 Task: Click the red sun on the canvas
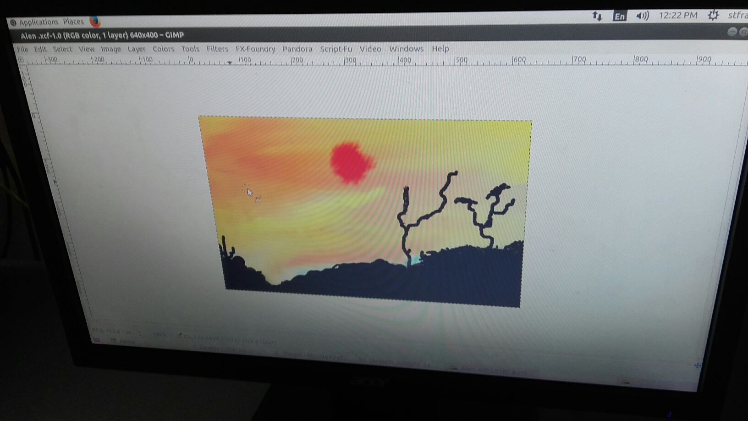tap(352, 163)
